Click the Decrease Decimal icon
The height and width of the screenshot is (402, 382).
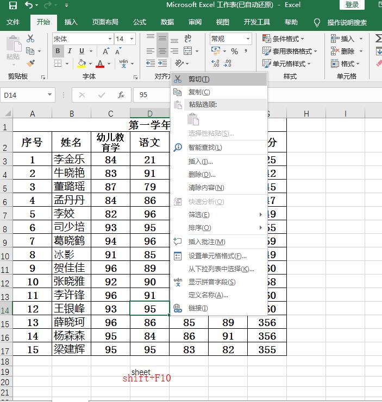[x=228, y=63]
